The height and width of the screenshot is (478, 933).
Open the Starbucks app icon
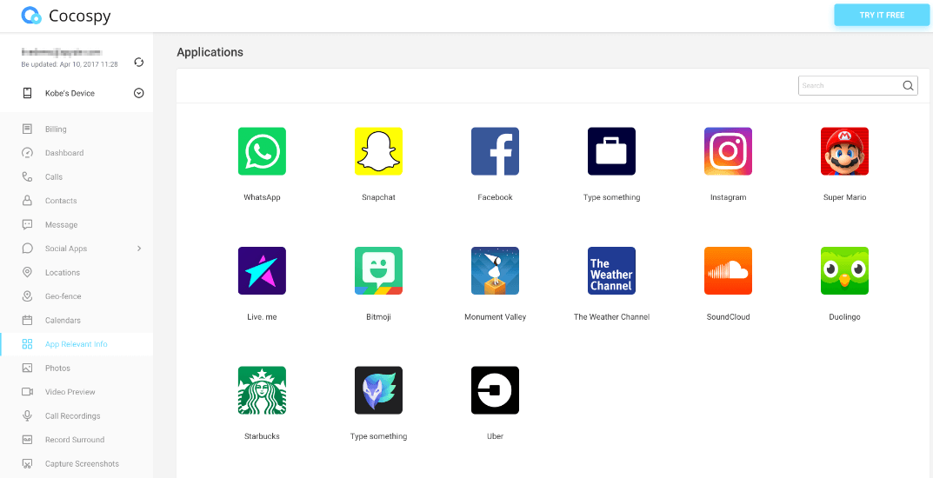pos(262,390)
